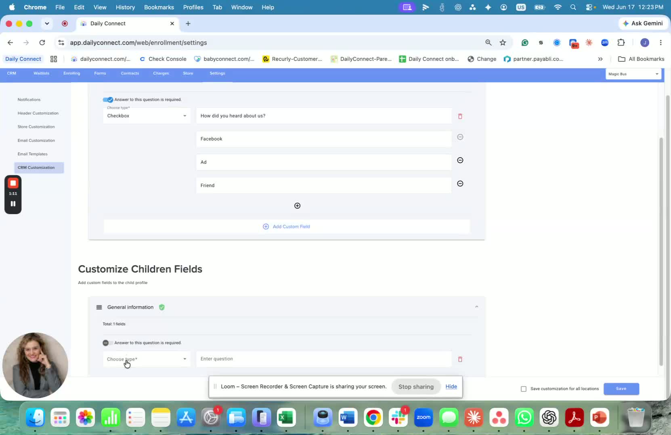This screenshot has height=435, width=671.
Task: Open the Zoom extension in the toolbar
Action: pos(605,42)
